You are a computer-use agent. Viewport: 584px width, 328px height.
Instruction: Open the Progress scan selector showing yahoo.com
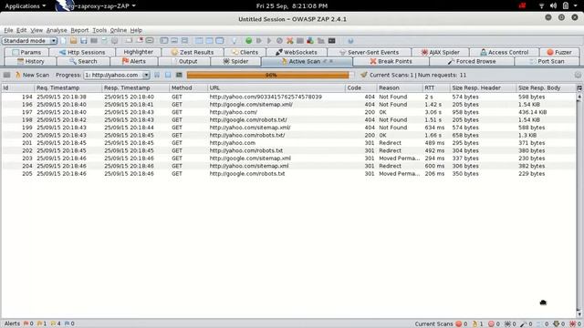click(117, 75)
